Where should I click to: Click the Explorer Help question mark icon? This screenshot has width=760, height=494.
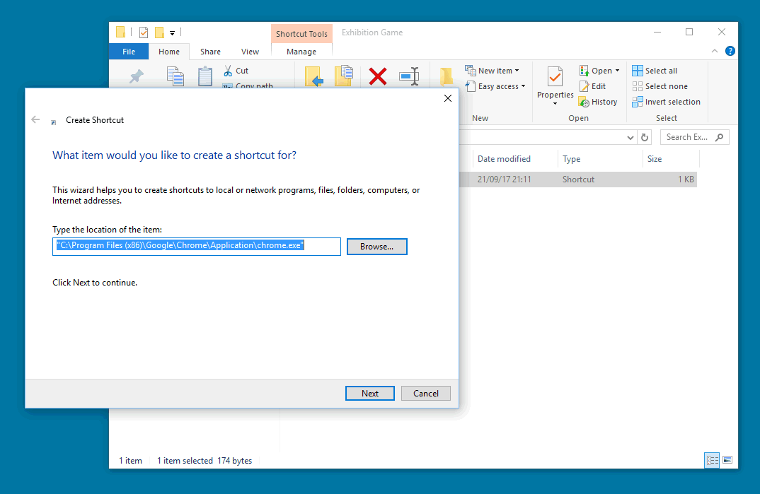(730, 51)
